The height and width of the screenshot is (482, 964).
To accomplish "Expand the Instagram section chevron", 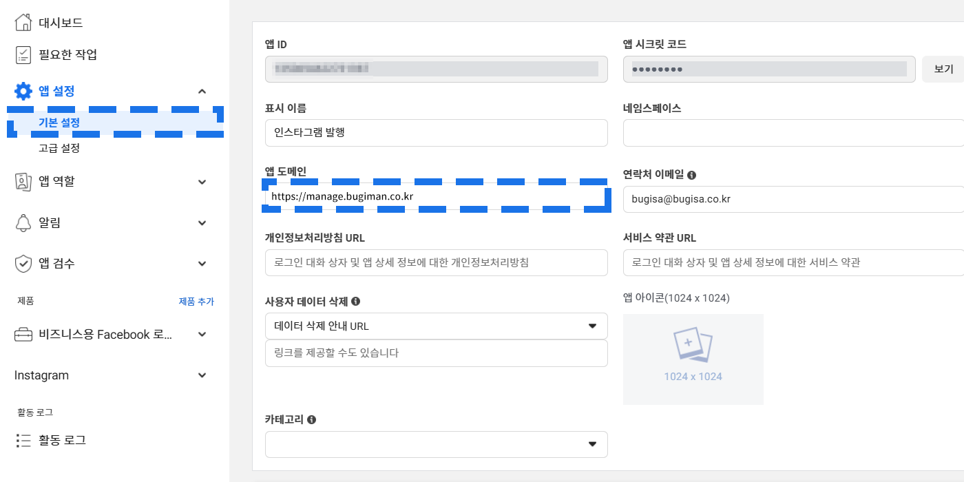I will [202, 375].
